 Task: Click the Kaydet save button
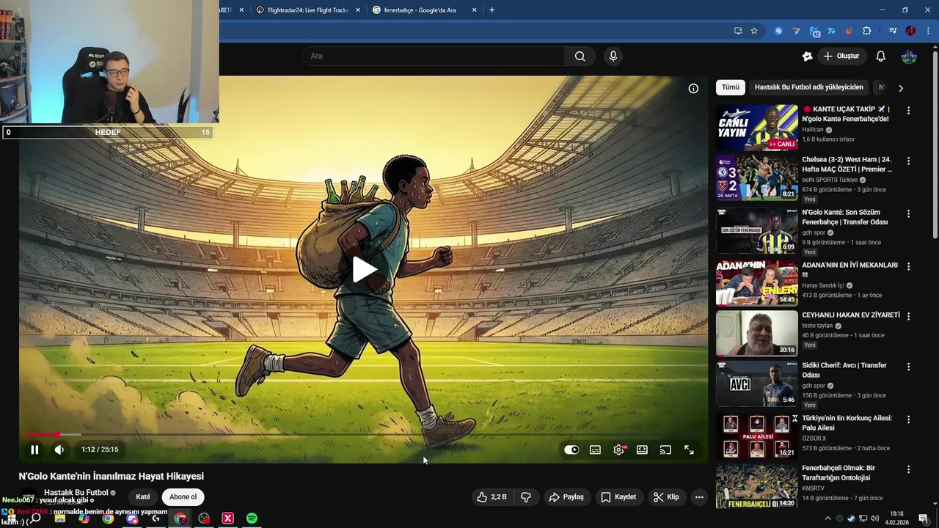[x=618, y=497]
